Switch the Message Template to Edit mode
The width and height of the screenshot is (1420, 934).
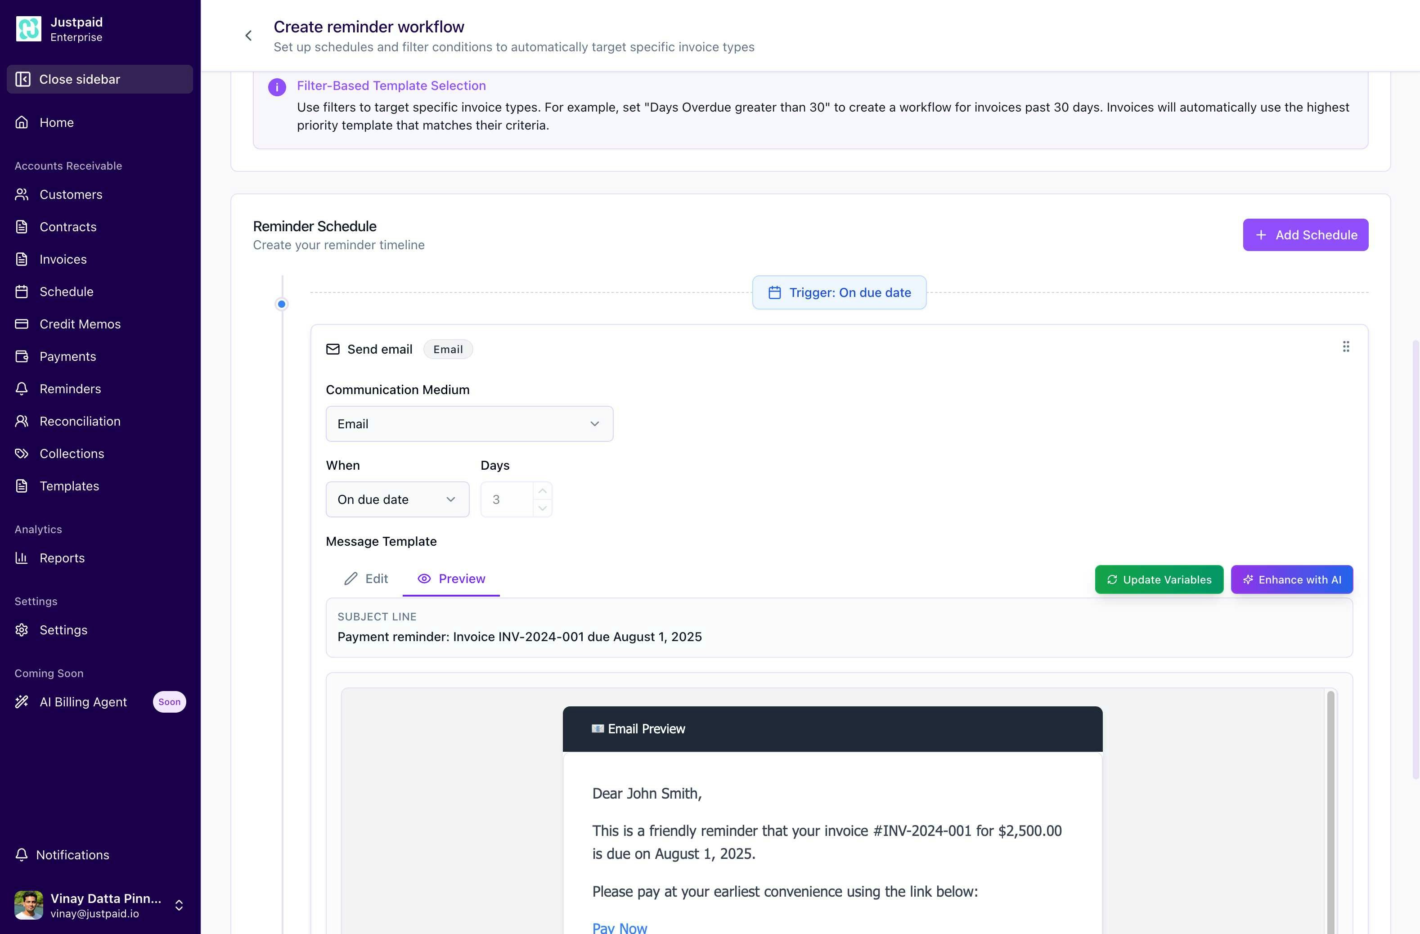coord(366,579)
